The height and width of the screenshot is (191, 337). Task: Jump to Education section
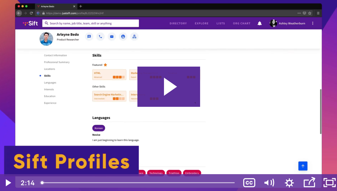pyautogui.click(x=50, y=96)
